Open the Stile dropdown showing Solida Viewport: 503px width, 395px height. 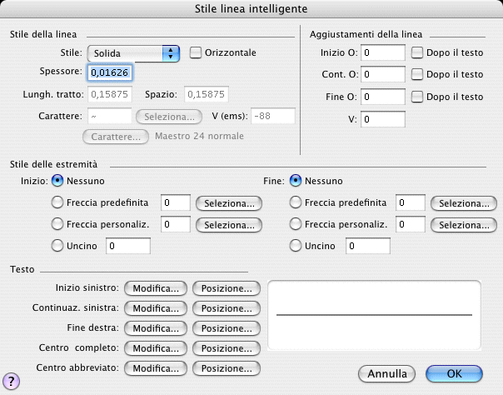(133, 53)
